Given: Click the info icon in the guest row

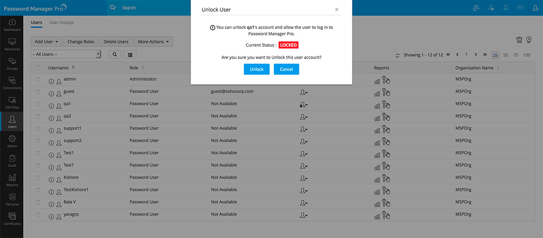Looking at the screenshot, I should click(51, 94).
